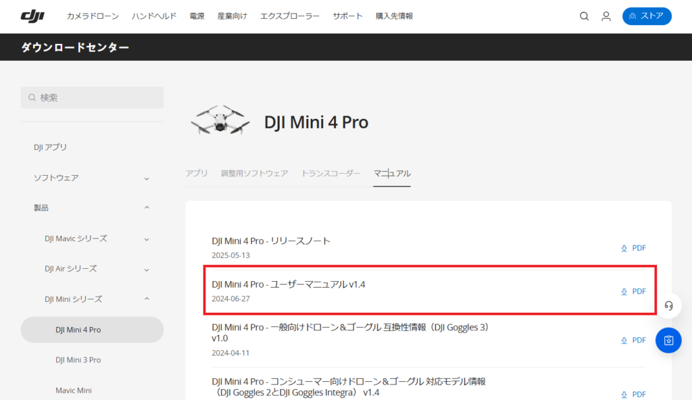The image size is (692, 400).
Task: Download the リリースノート PDF
Action: point(633,248)
